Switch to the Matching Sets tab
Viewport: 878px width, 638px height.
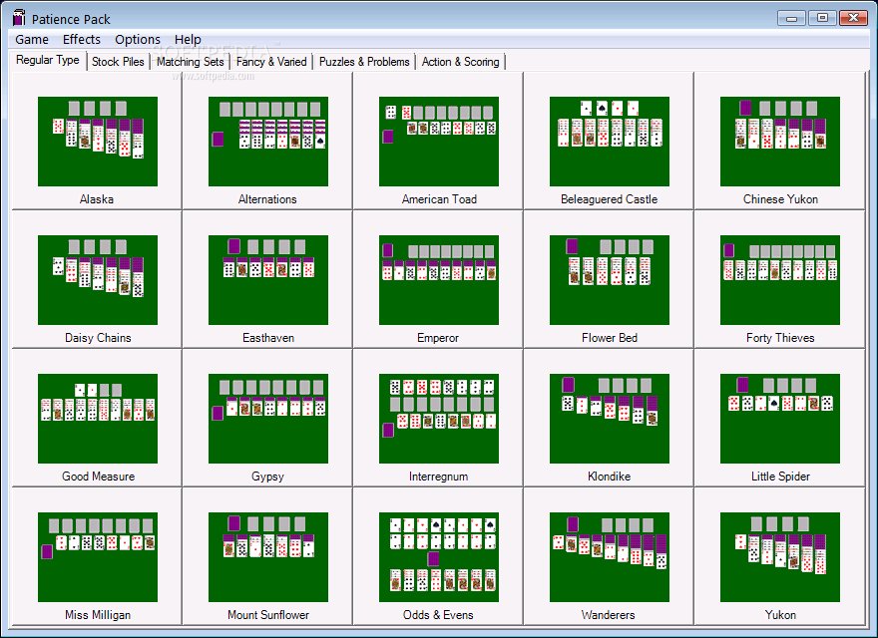[191, 62]
